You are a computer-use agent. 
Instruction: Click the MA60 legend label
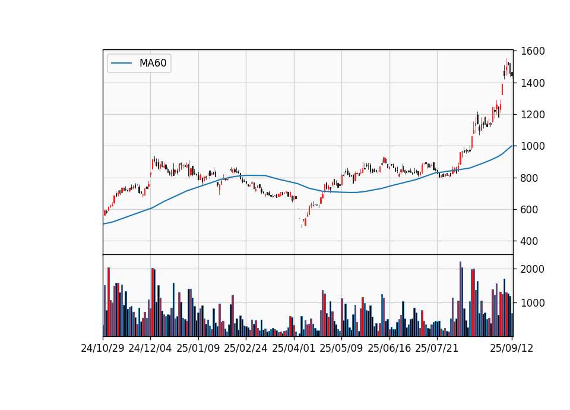(x=153, y=63)
